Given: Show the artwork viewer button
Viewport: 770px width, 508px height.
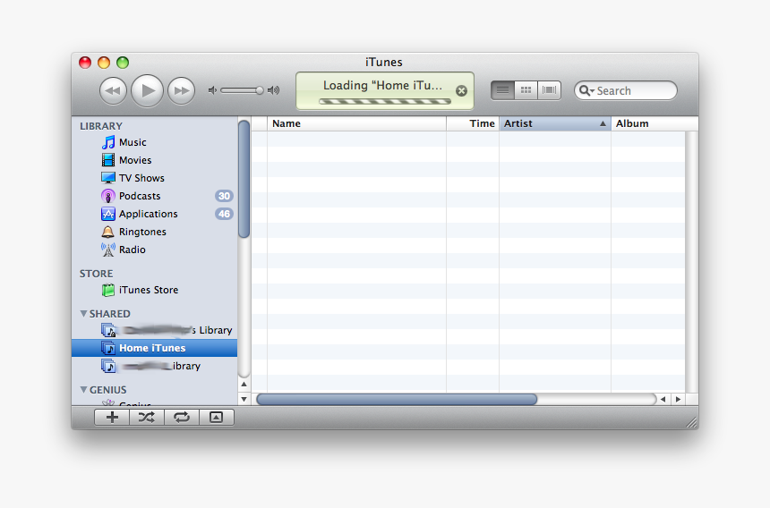Looking at the screenshot, I should [x=216, y=418].
